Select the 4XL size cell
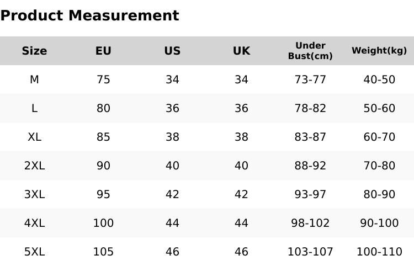The image size is (414, 266). point(34,223)
